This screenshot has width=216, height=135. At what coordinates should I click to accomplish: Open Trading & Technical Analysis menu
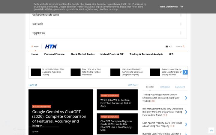[x=146, y=54]
